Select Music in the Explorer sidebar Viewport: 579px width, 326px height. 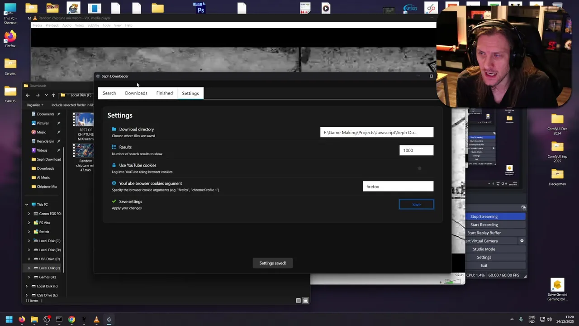point(41,132)
